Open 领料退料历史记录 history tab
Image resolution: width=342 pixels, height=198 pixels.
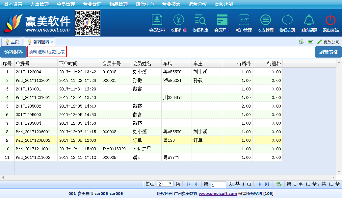(47, 52)
